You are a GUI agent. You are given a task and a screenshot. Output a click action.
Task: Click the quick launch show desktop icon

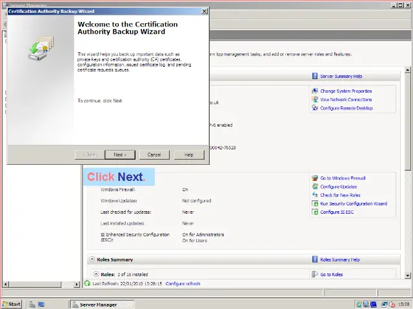(x=41, y=304)
